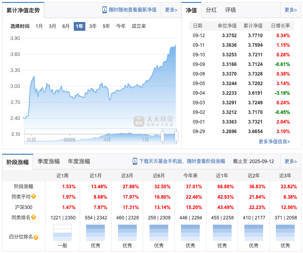This screenshot has width=303, height=253.
Task: Click 更多> in the 阶段涨幅 header
Action: coord(291,161)
